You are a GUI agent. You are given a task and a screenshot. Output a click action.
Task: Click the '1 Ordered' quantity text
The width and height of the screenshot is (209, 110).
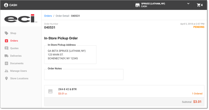tap(197, 94)
